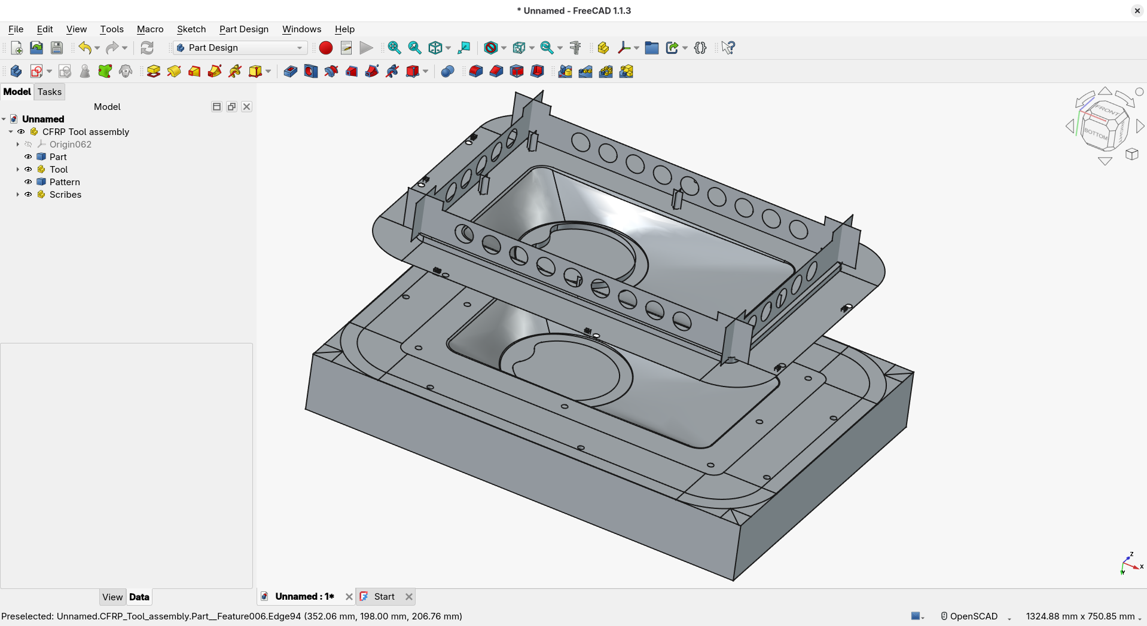Select the Fillet tool
Viewport: 1147px width, 626px height.
[x=476, y=72]
